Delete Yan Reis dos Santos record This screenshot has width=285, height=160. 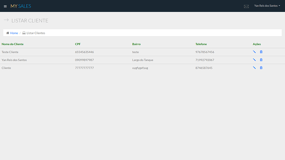pyautogui.click(x=261, y=60)
